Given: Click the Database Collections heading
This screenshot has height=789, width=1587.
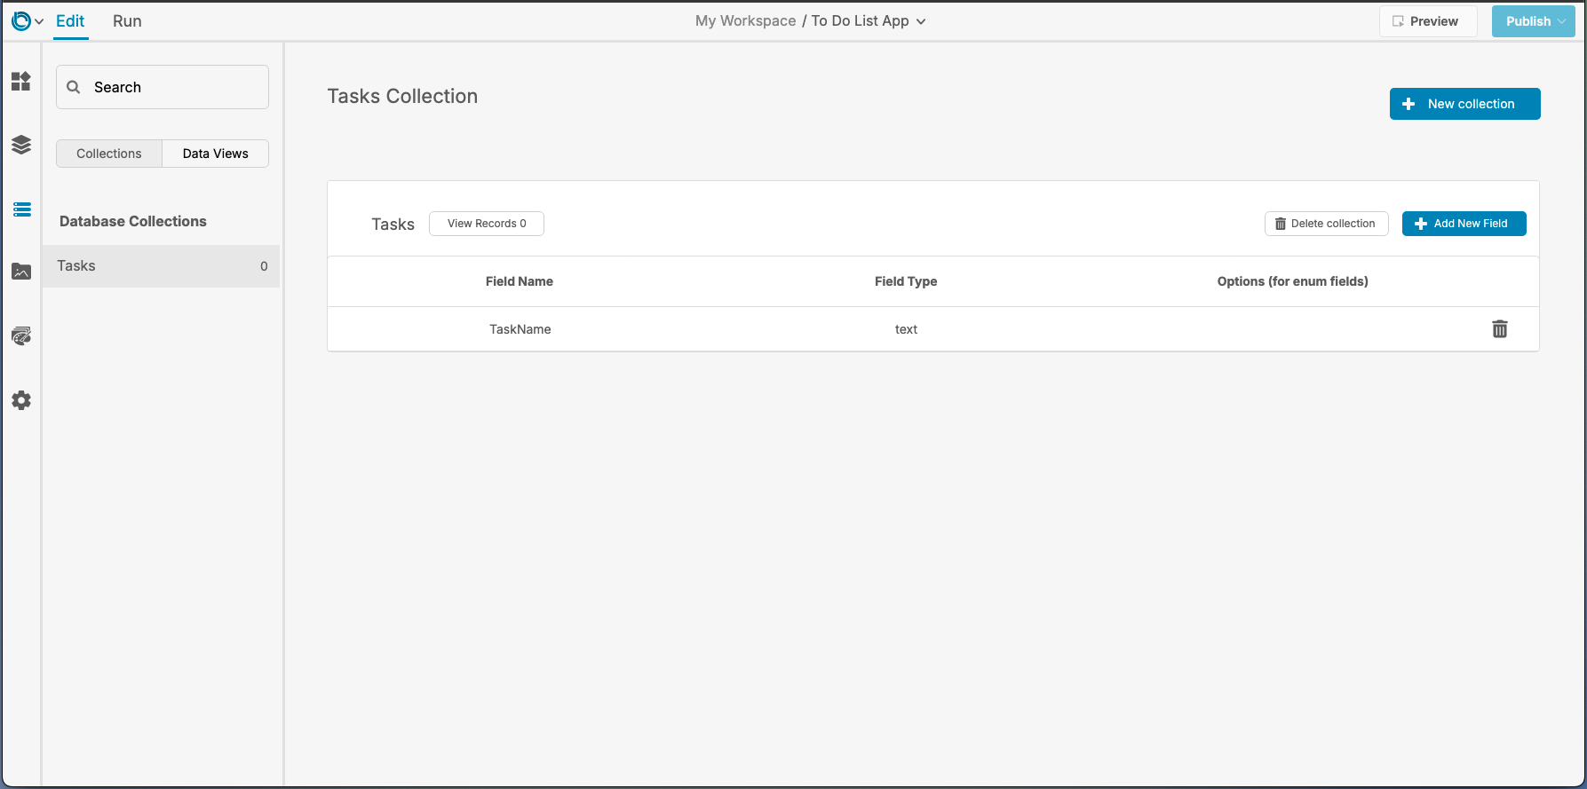Looking at the screenshot, I should (x=133, y=221).
